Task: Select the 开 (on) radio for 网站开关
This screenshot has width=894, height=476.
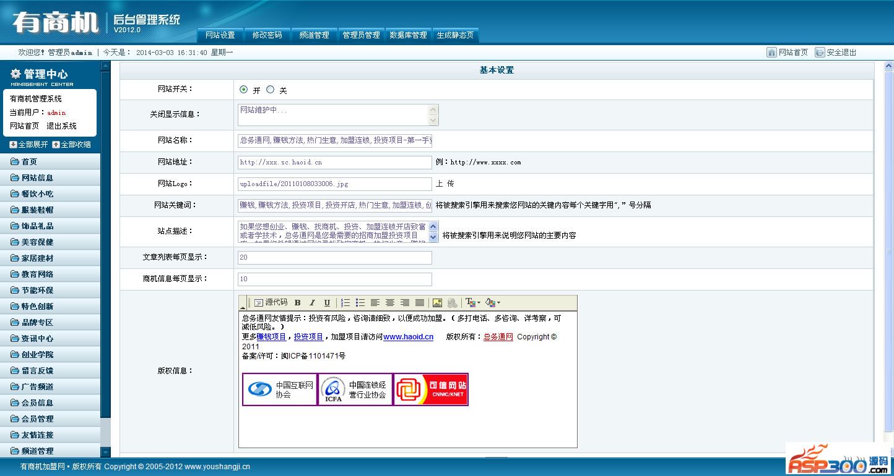Action: point(243,90)
